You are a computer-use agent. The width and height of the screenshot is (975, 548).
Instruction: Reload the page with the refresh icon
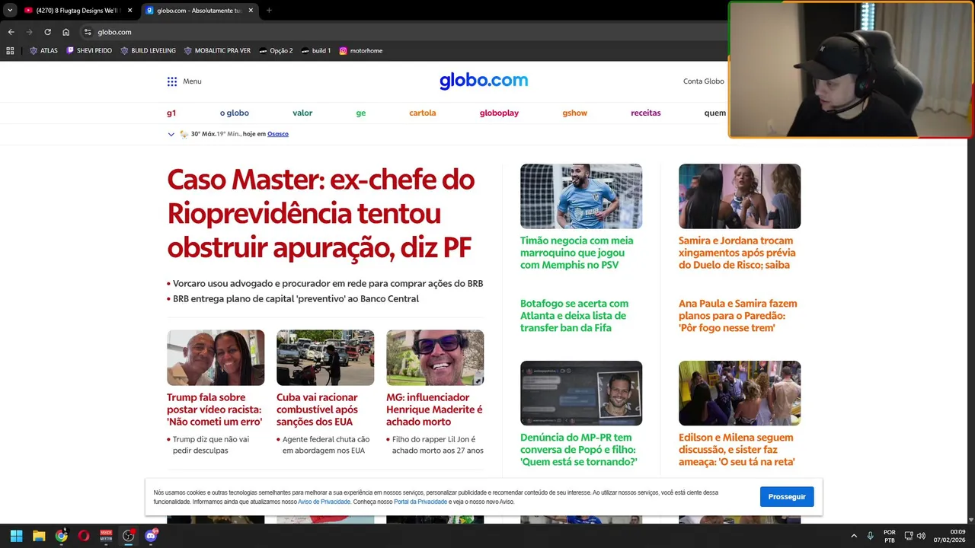coord(47,32)
